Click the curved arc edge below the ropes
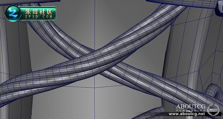223x119 pixels. point(94,87)
